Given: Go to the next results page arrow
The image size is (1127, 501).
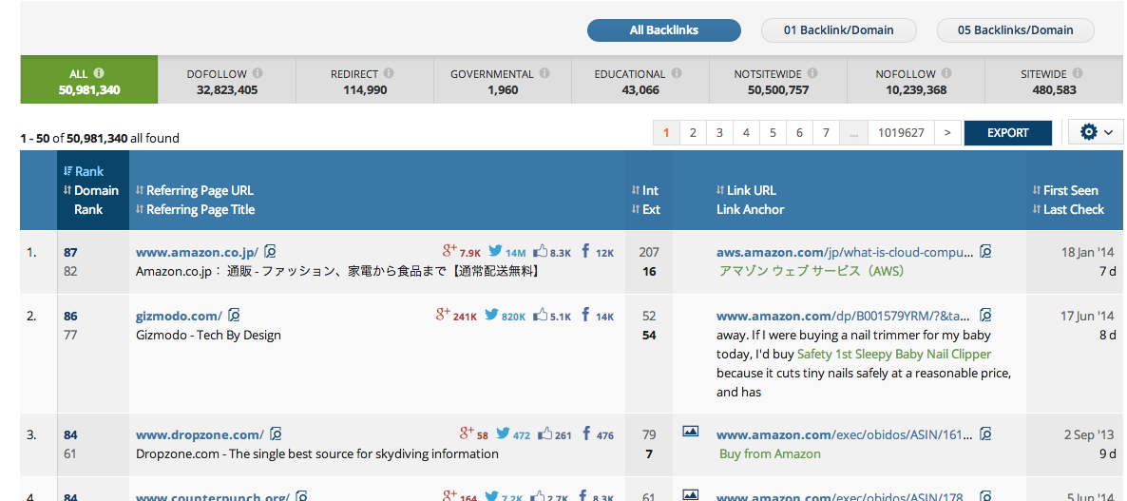Looking at the screenshot, I should tap(947, 132).
